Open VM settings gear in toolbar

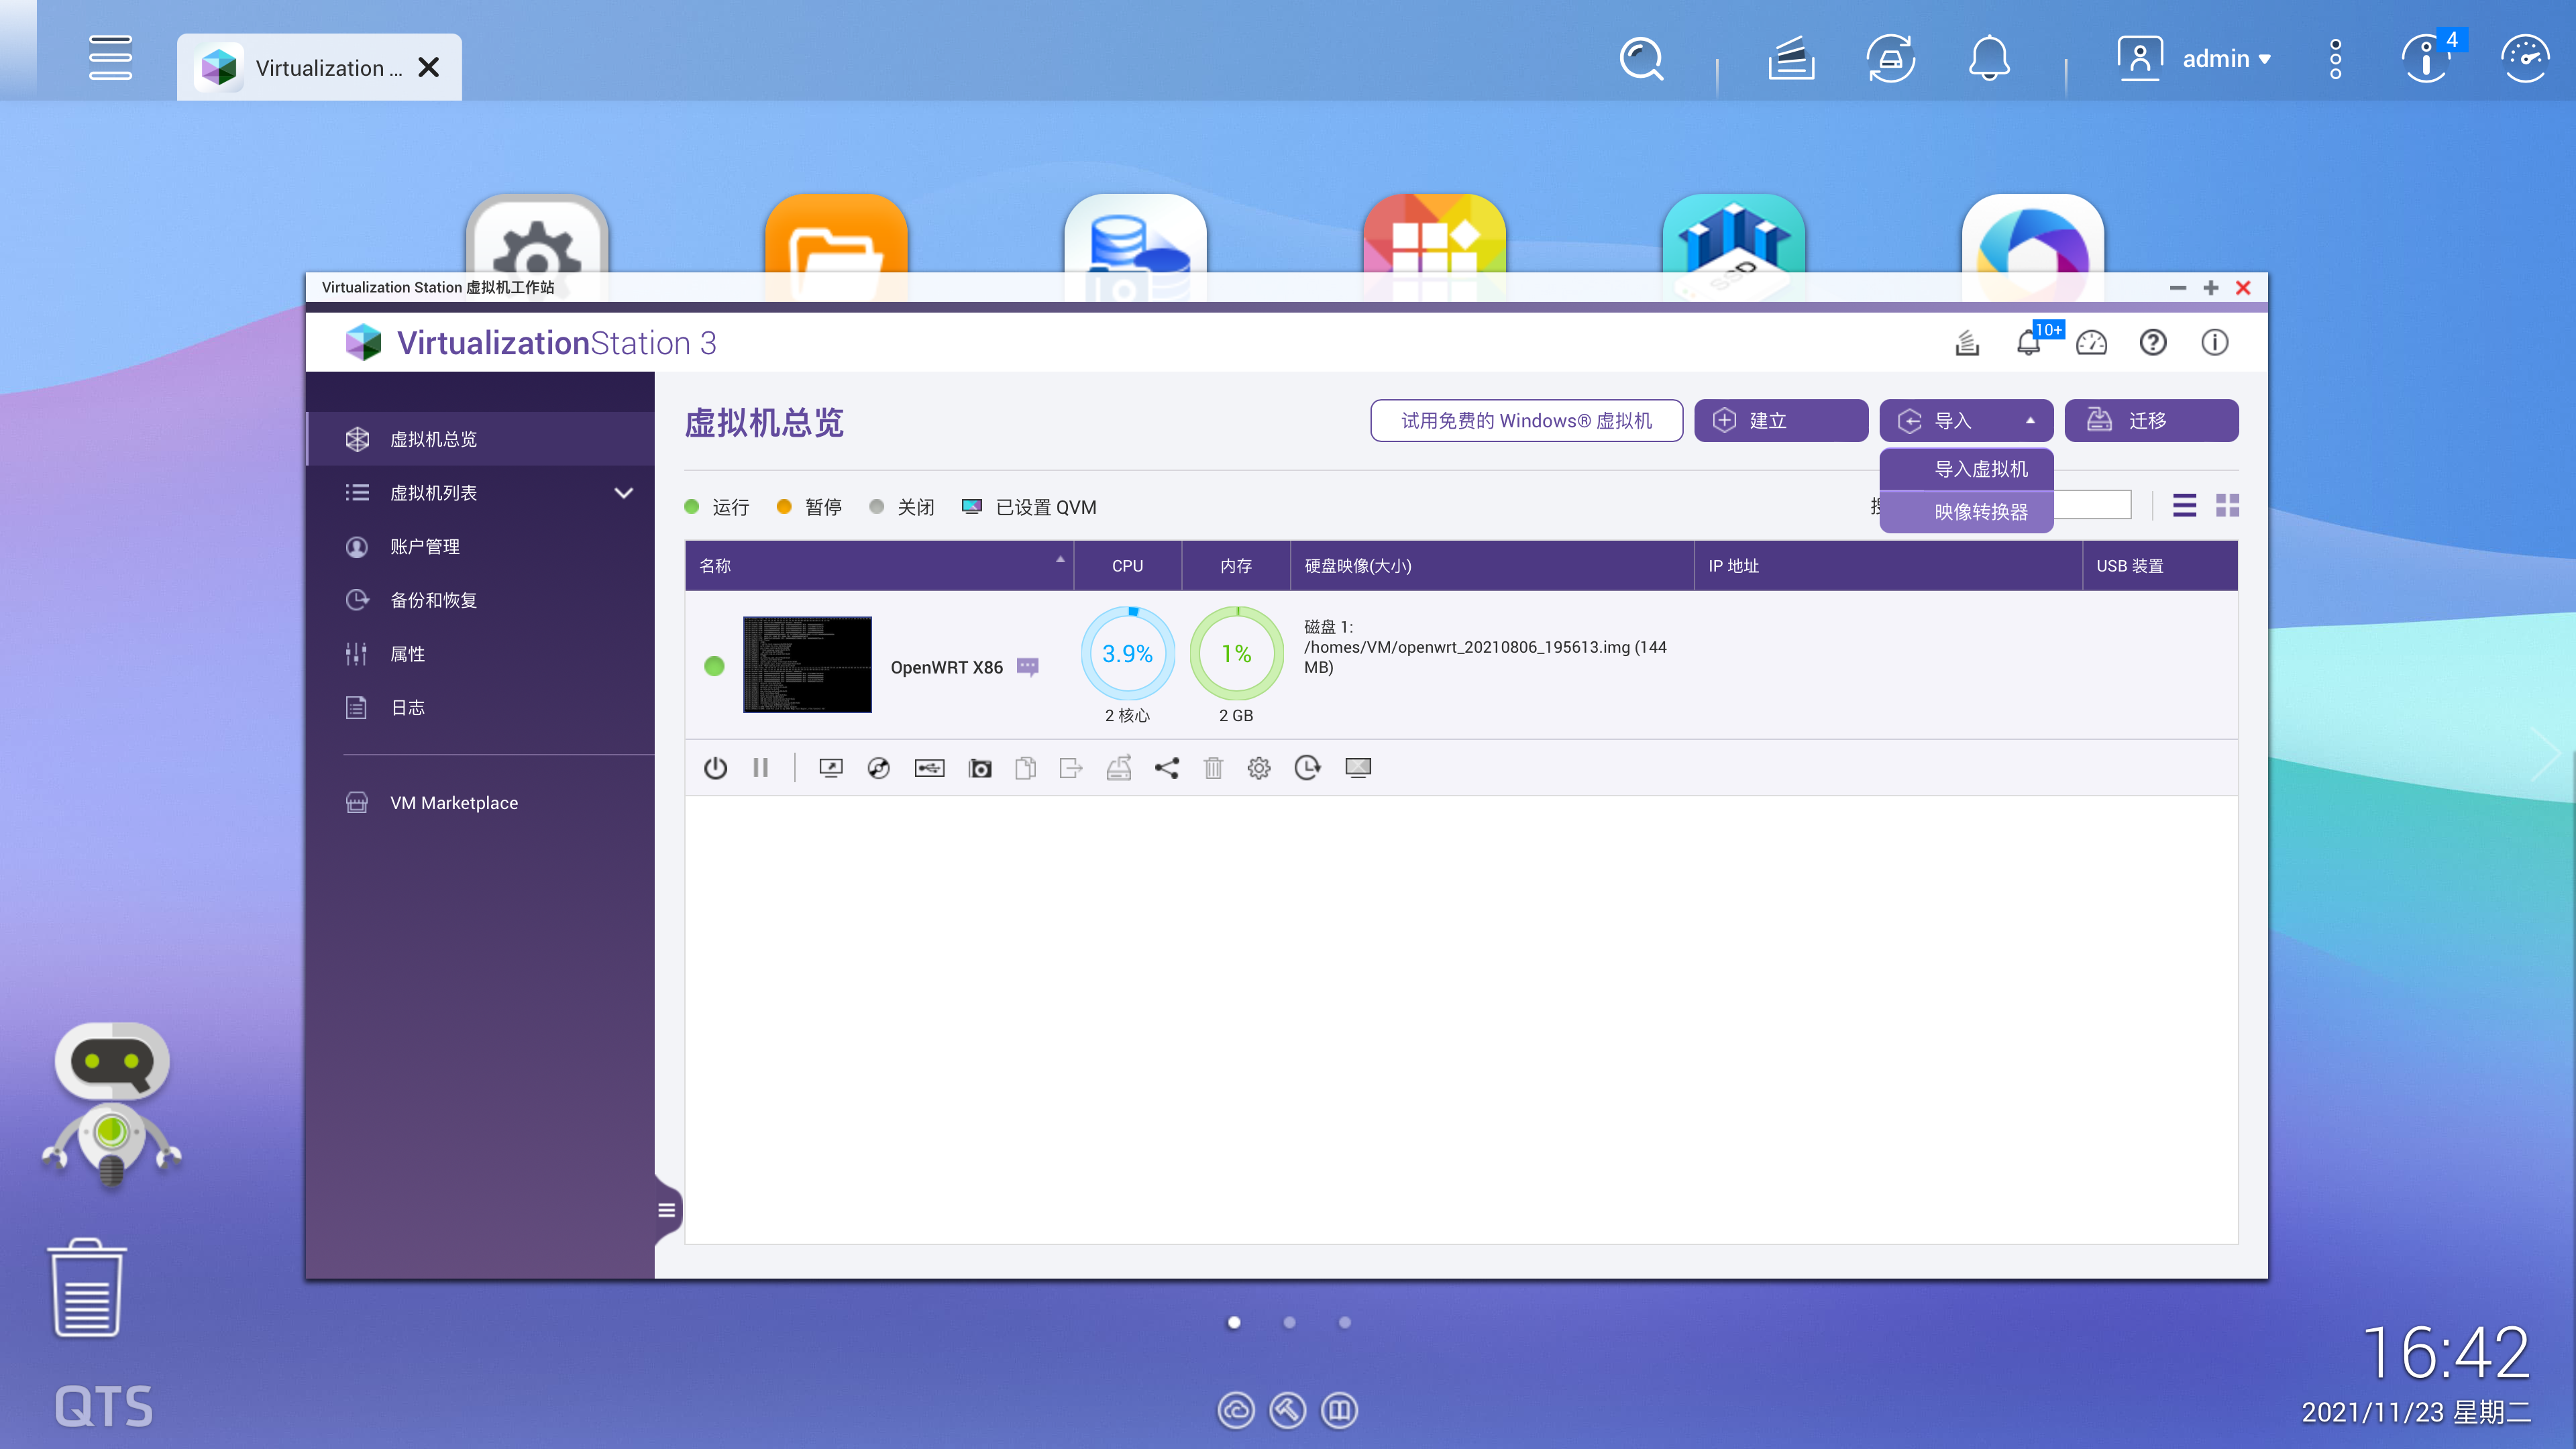point(1259,768)
